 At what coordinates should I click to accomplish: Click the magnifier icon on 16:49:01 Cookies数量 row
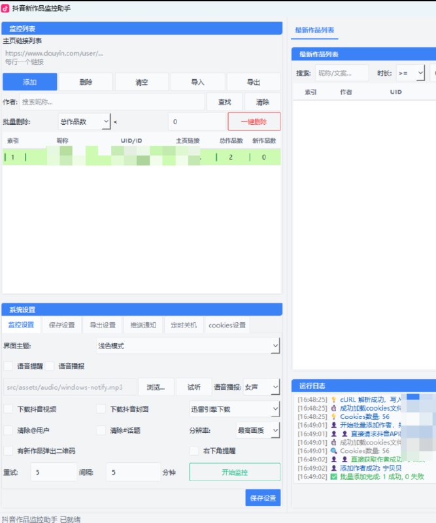click(333, 450)
